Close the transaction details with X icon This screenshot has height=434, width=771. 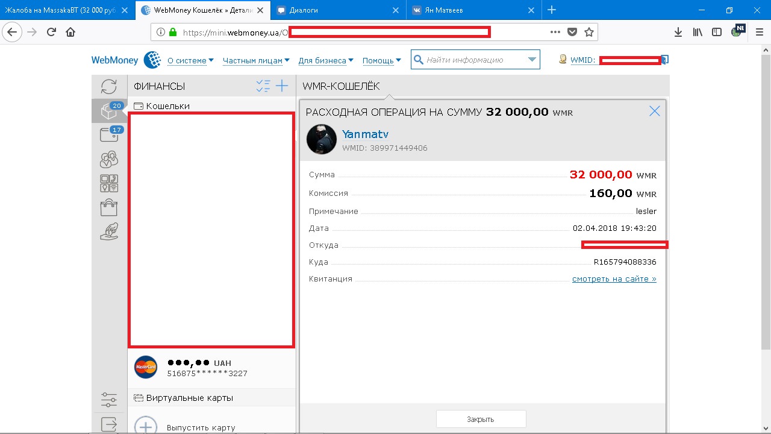tap(655, 111)
